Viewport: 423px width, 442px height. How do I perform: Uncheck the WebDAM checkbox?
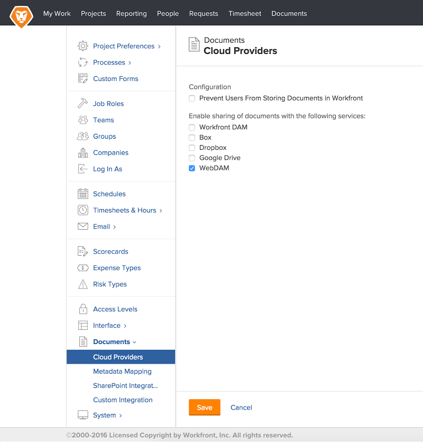click(192, 168)
